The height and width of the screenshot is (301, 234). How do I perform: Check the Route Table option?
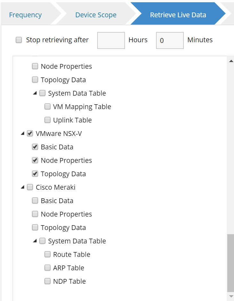click(48, 255)
